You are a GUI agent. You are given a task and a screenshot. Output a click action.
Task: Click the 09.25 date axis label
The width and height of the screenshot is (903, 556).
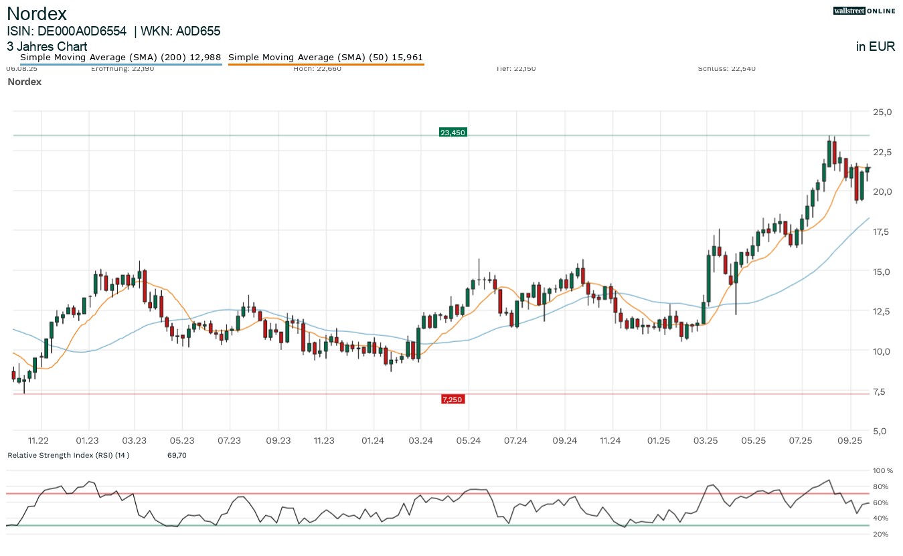(850, 441)
